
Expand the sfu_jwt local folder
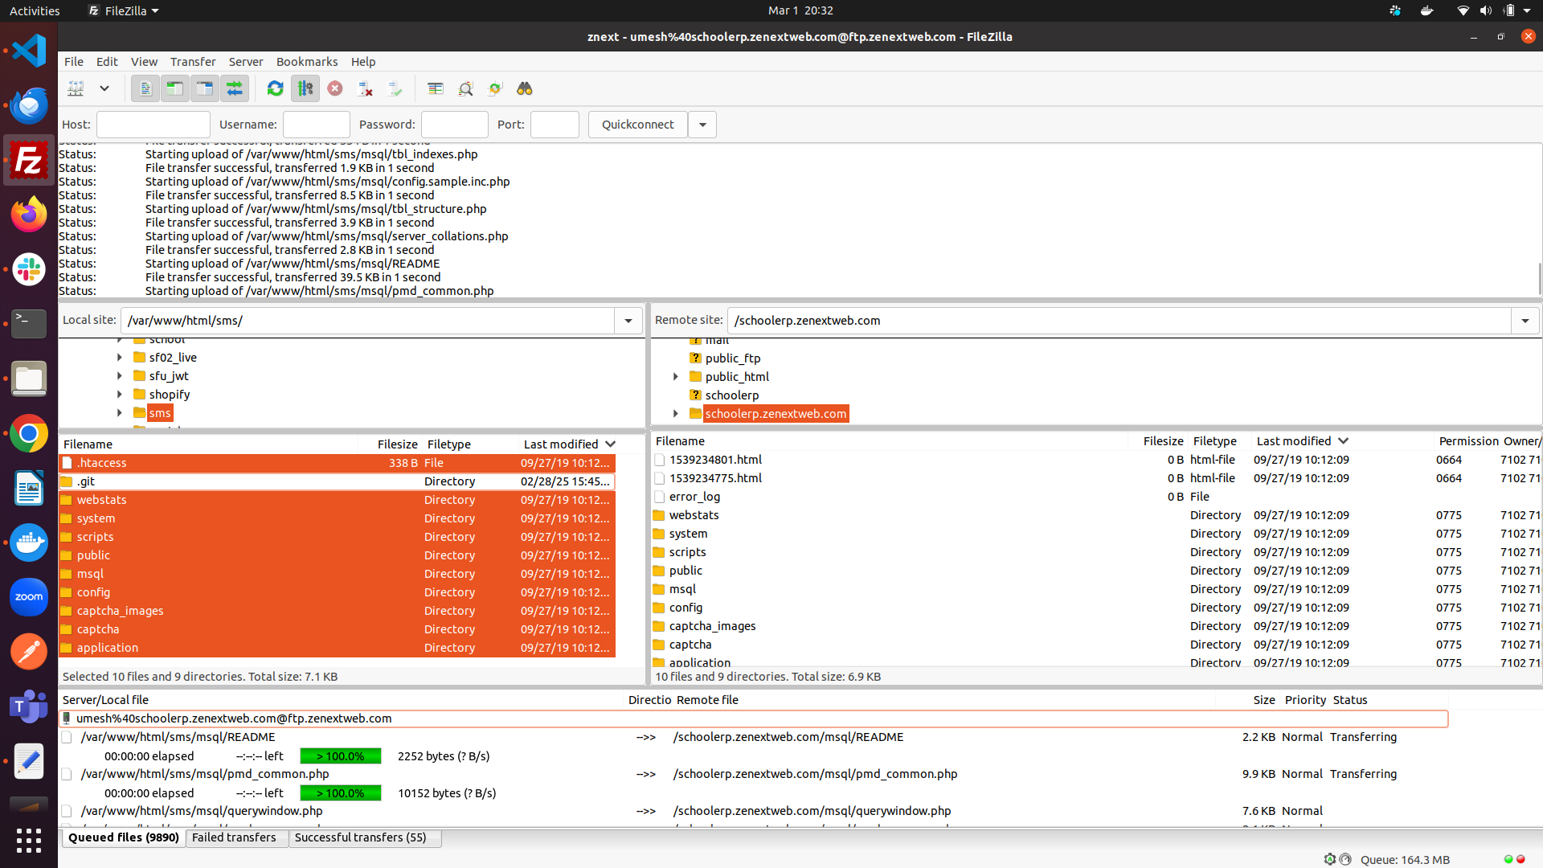[120, 376]
